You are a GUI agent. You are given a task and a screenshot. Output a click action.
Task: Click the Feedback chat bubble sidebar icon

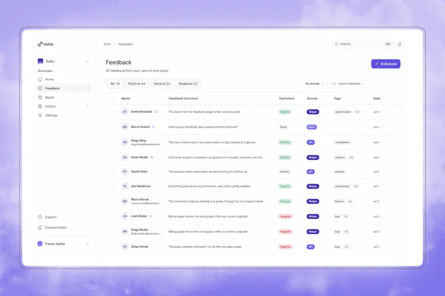pos(40,88)
